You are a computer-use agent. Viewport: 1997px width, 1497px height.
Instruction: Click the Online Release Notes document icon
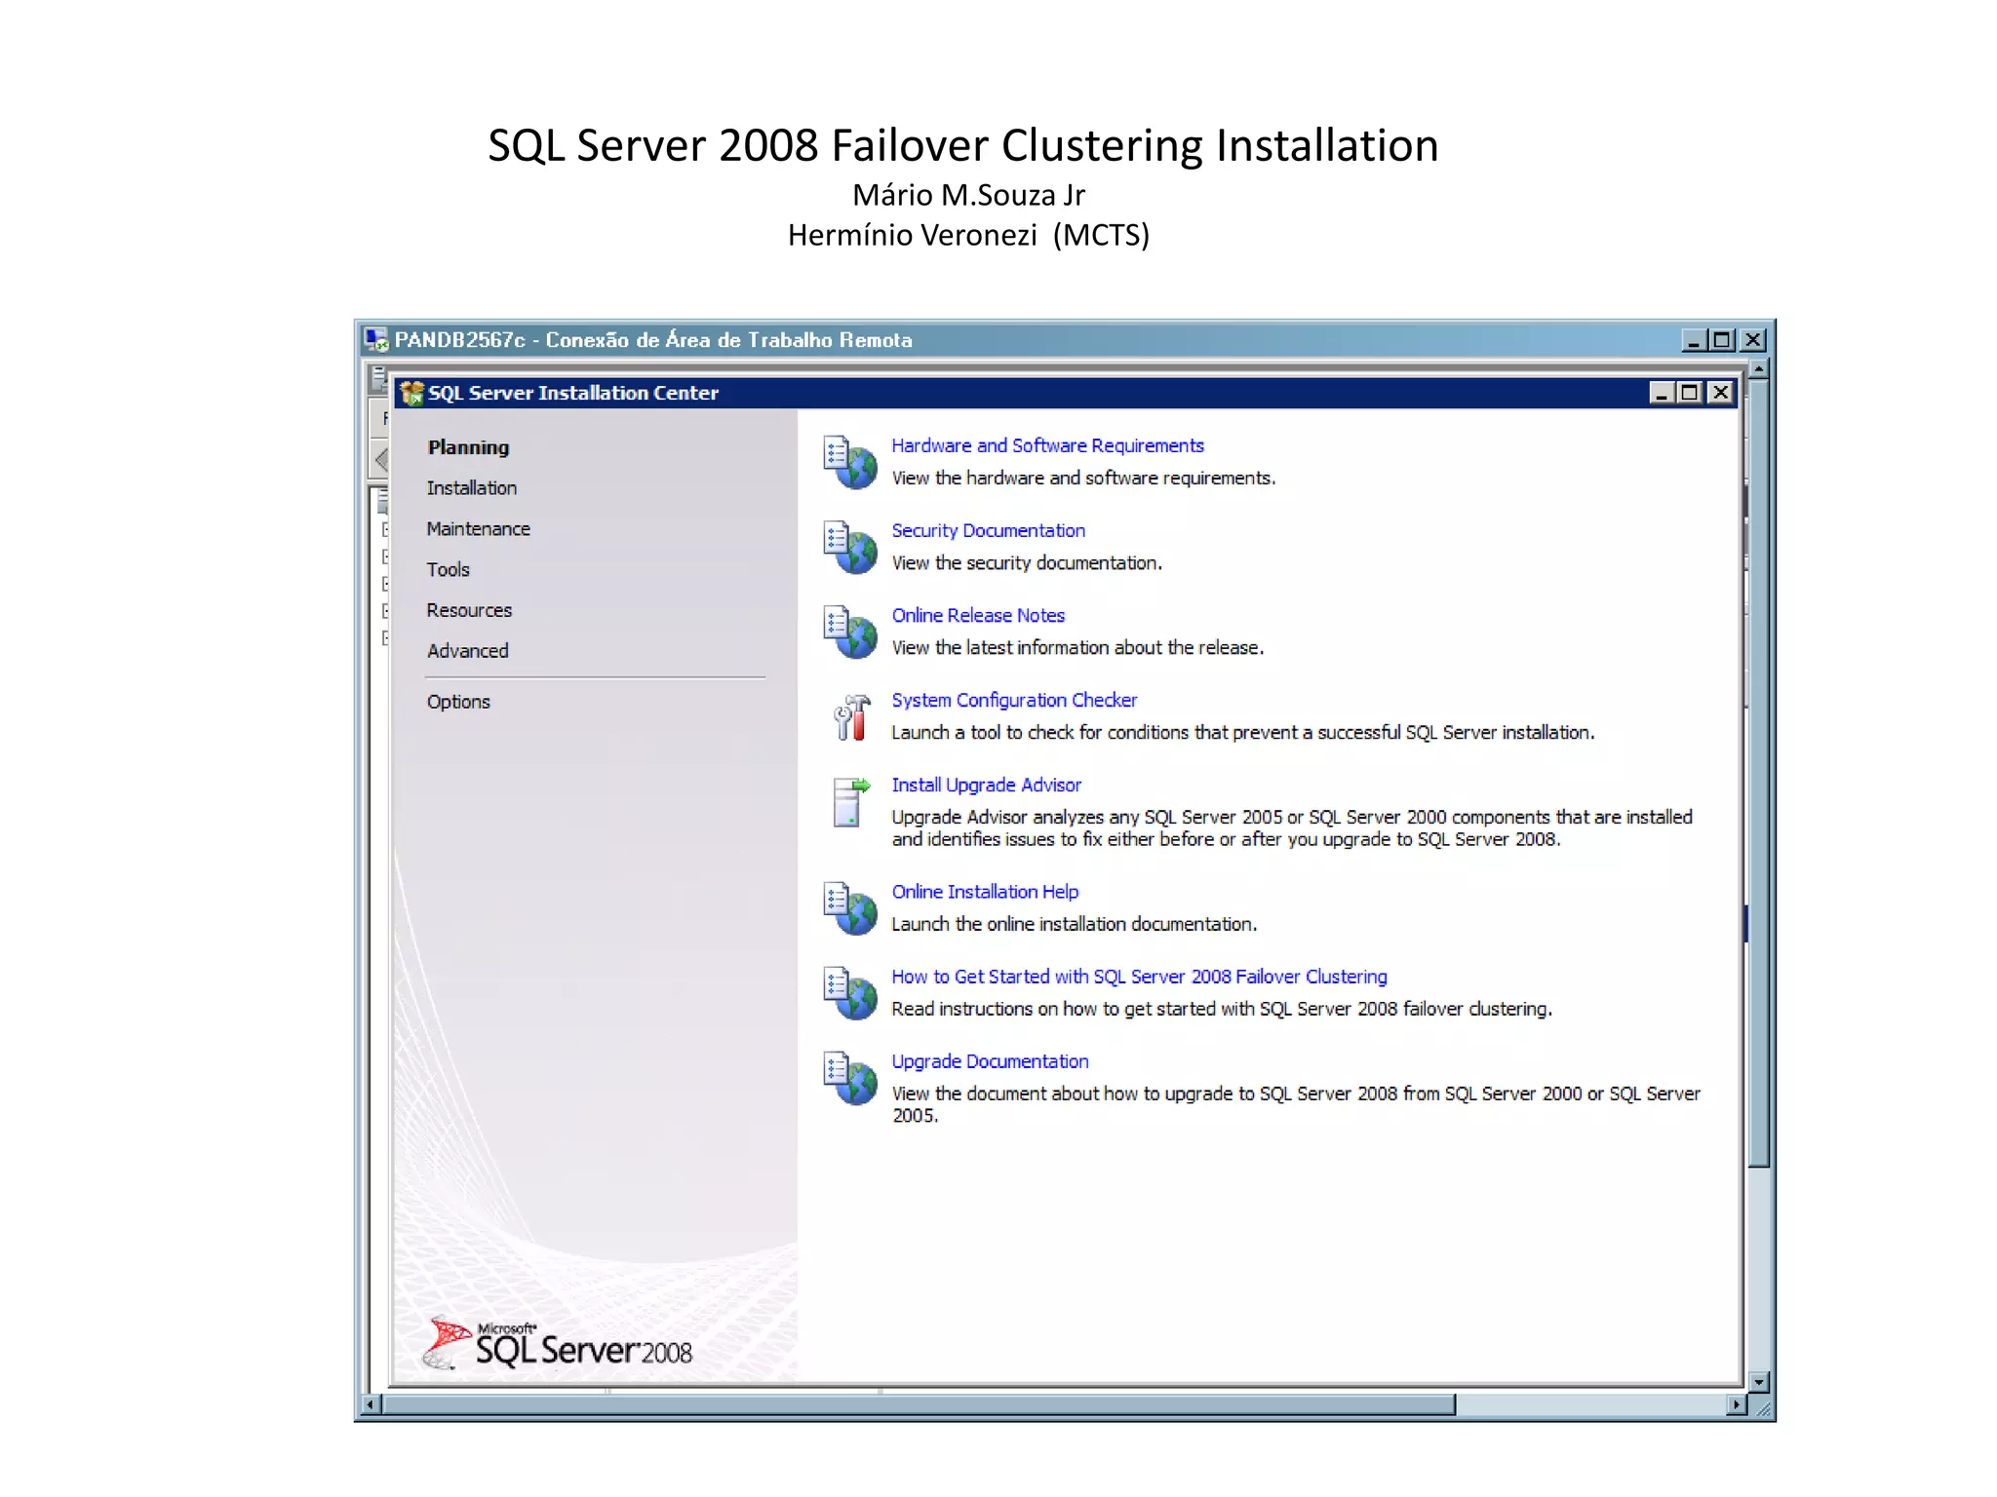click(851, 633)
